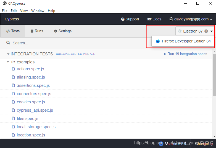Click the Cypress brand text in navbar
The width and height of the screenshot is (216, 148).
(12, 19)
